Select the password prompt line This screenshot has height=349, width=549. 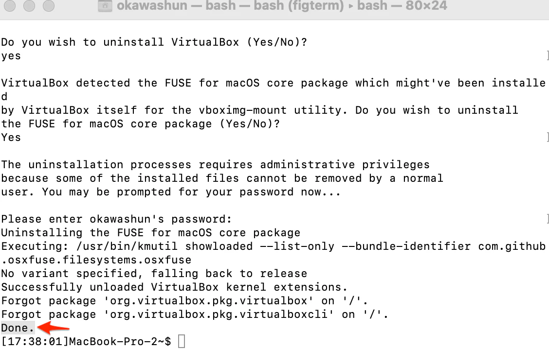click(116, 219)
